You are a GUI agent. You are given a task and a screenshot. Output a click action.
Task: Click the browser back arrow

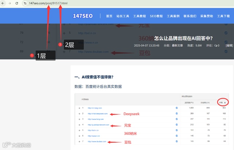click(3, 3)
